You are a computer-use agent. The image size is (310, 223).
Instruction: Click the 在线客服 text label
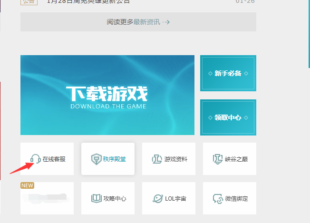pyautogui.click(x=54, y=159)
